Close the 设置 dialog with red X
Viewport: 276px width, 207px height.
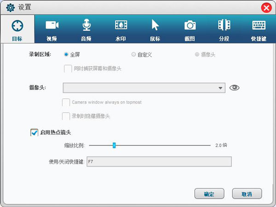266,8
